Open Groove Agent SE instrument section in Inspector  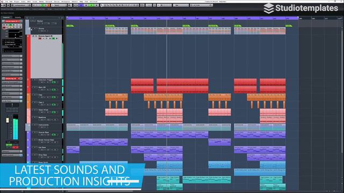pyautogui.click(x=12, y=79)
